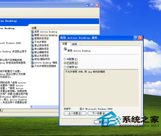This screenshot has width=161, height=136.
Task: Select the 启用 Active Desktop text row
Action: (x=46, y=32)
